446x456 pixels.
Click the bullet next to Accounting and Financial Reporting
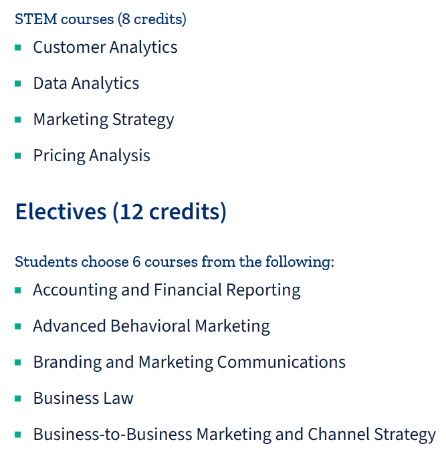pyautogui.click(x=18, y=290)
